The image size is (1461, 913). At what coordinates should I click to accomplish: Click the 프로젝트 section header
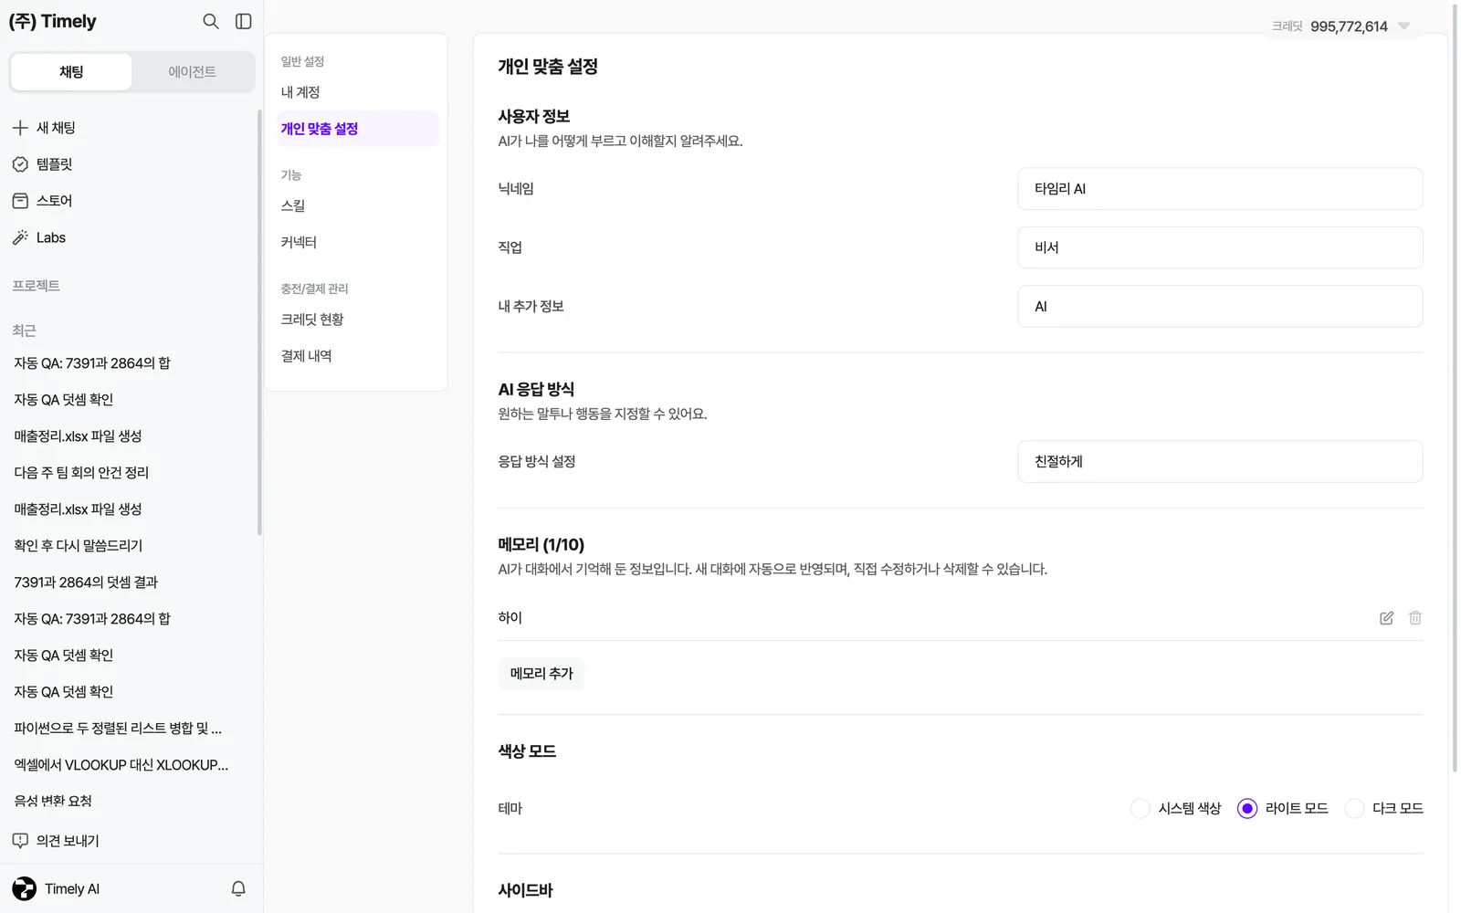[36, 286]
